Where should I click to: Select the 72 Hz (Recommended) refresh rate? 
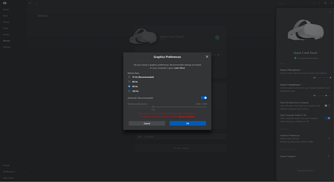tap(130, 77)
